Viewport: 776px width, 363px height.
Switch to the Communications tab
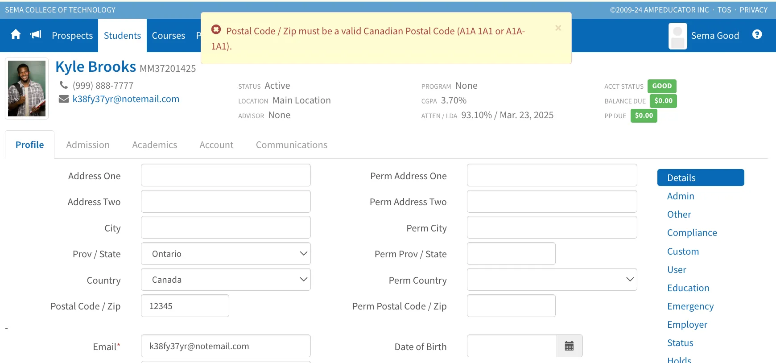(292, 145)
